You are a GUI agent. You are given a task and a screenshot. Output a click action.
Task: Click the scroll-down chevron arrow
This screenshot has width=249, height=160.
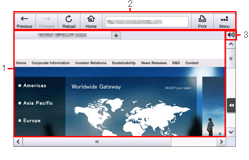coord(231,132)
